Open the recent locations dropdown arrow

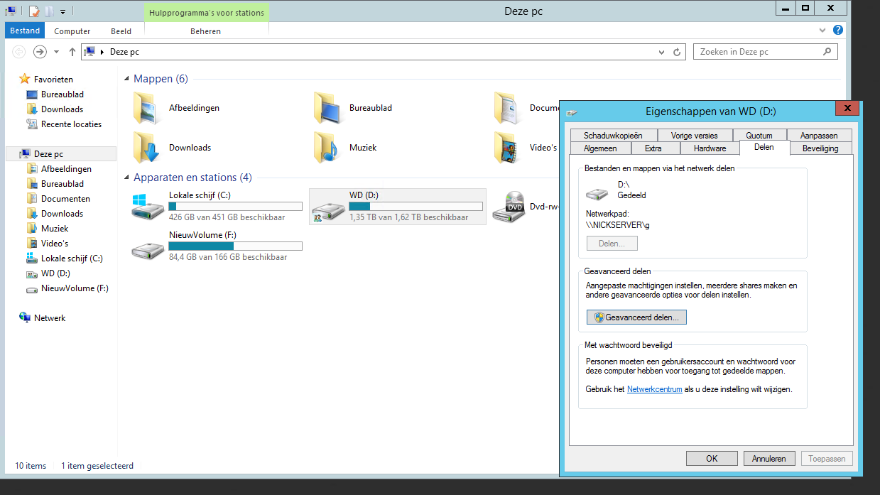pyautogui.click(x=57, y=52)
